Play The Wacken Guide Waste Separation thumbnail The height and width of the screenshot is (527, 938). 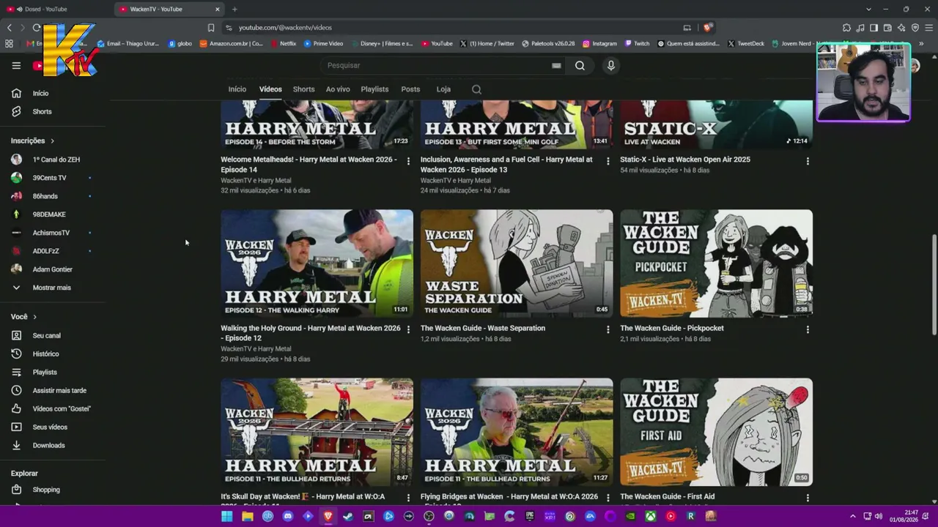pos(517,263)
